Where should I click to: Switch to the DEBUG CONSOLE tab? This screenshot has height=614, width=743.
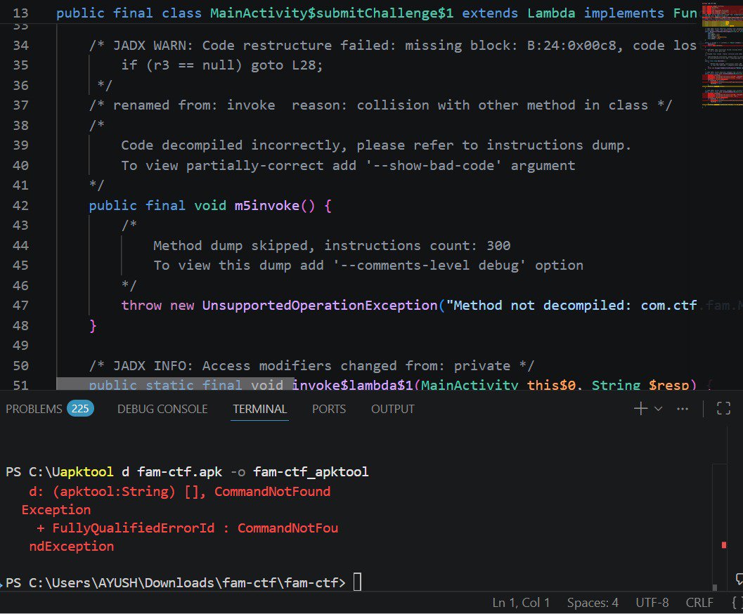point(162,409)
